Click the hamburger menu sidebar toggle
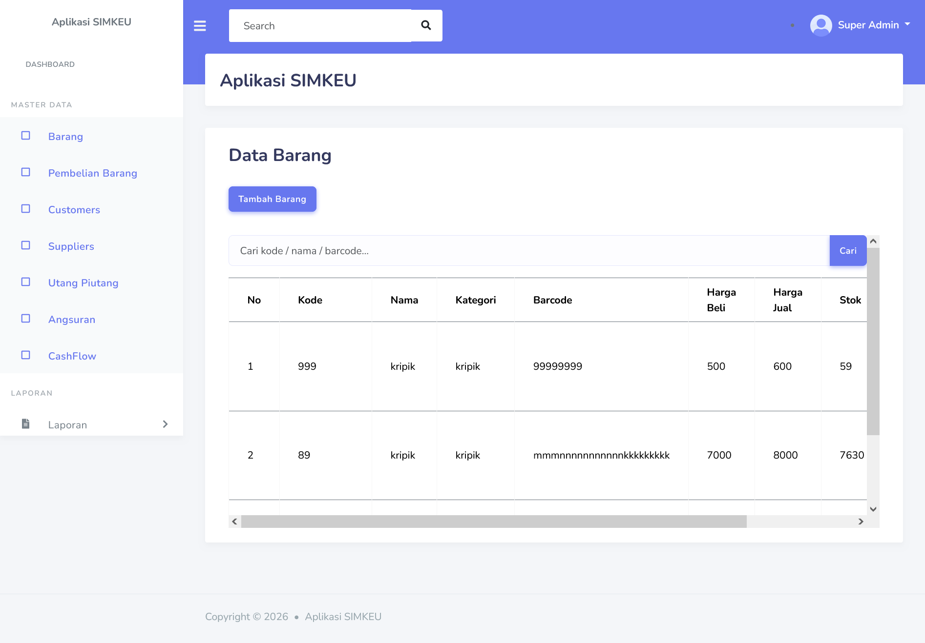925x643 pixels. pos(200,26)
